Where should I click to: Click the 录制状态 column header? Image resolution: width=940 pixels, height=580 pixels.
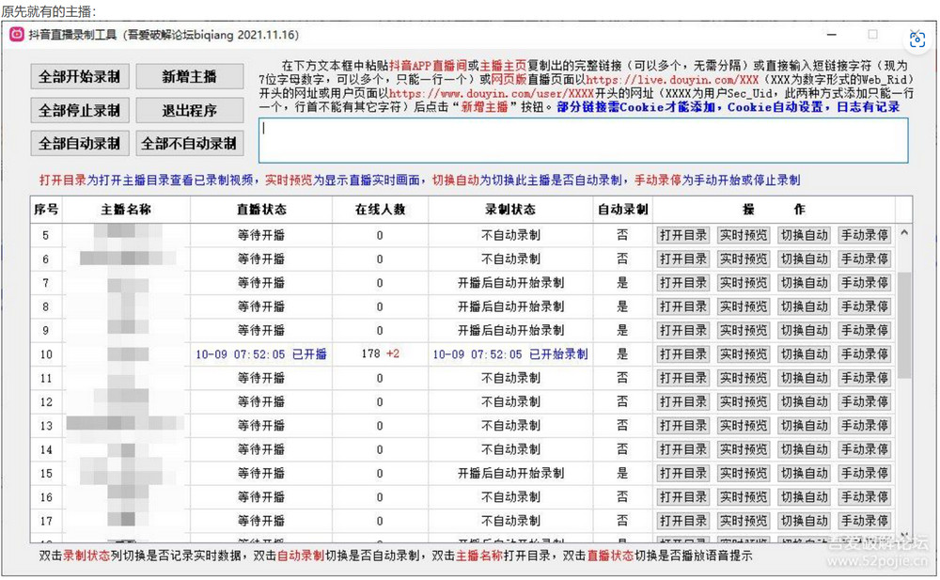click(510, 210)
